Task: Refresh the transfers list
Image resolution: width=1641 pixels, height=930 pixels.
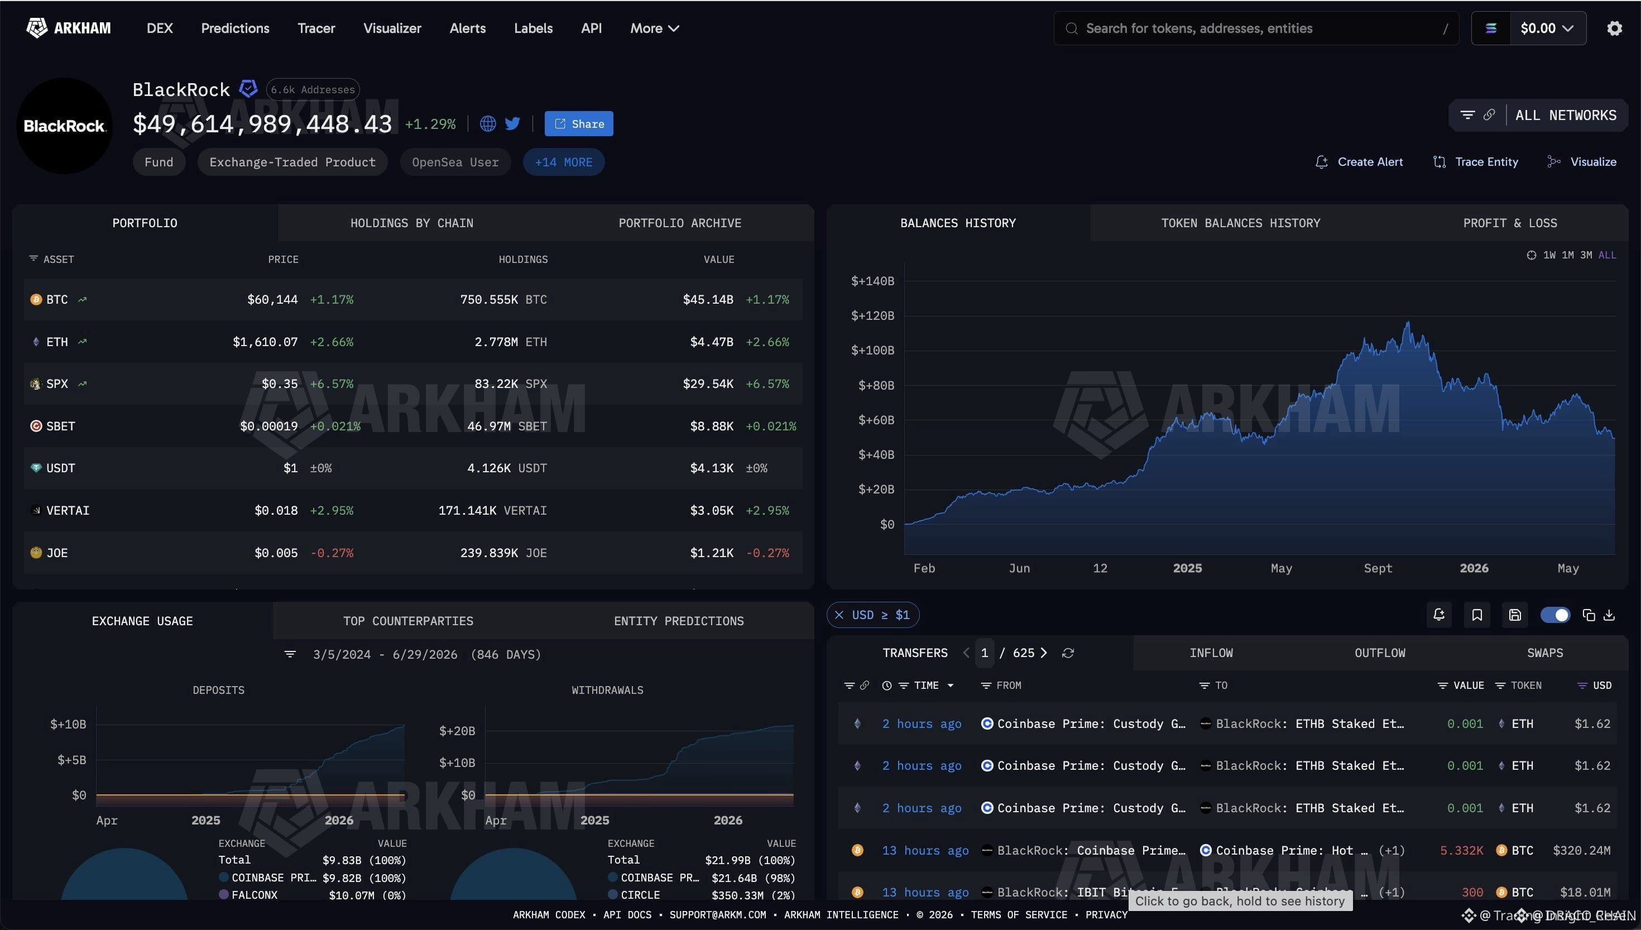Action: 1068,653
